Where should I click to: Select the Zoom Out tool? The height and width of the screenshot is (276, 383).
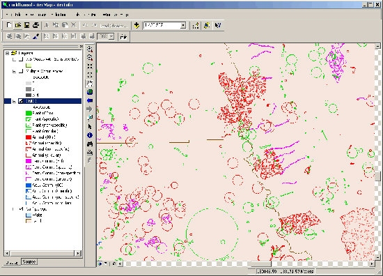pyautogui.click(x=90, y=58)
